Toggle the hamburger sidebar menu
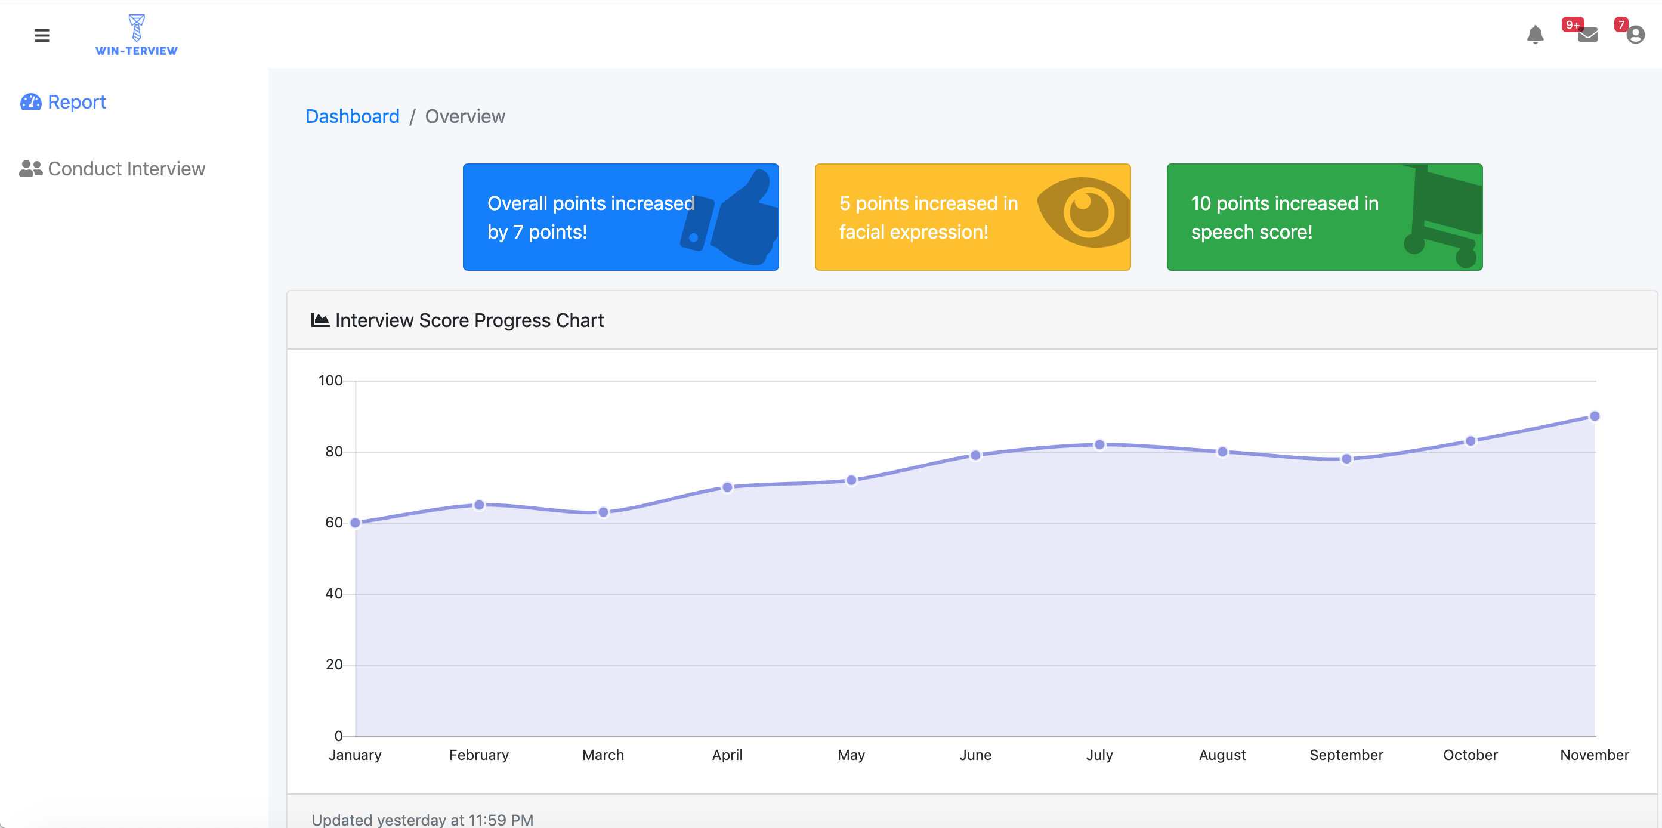This screenshot has width=1662, height=828. click(41, 36)
